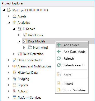Expand the Assets node

pos(9,16)
